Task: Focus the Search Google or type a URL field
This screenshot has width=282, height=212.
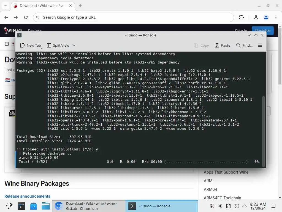Action: (133, 17)
